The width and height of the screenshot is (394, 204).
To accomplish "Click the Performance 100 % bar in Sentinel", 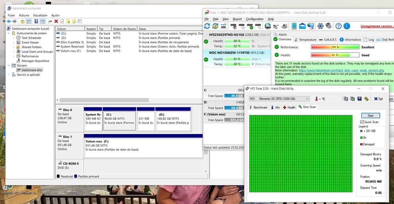I will coord(335,47).
